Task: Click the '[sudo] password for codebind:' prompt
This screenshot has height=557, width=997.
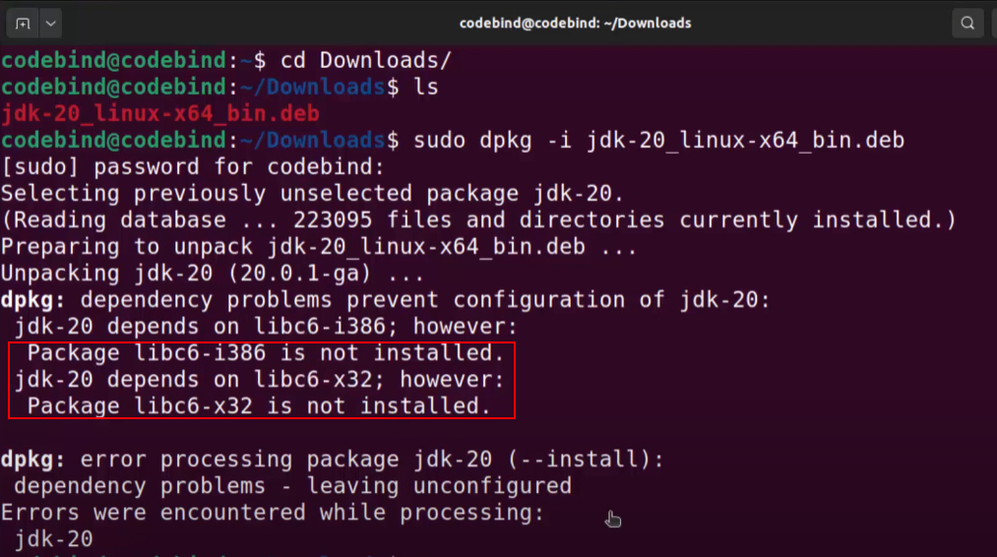Action: (x=192, y=167)
